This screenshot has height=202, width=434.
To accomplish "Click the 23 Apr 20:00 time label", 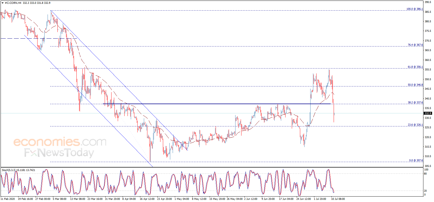I will pyautogui.click(x=165, y=199).
